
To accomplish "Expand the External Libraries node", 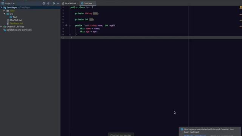I will pyautogui.click(x=2, y=27).
